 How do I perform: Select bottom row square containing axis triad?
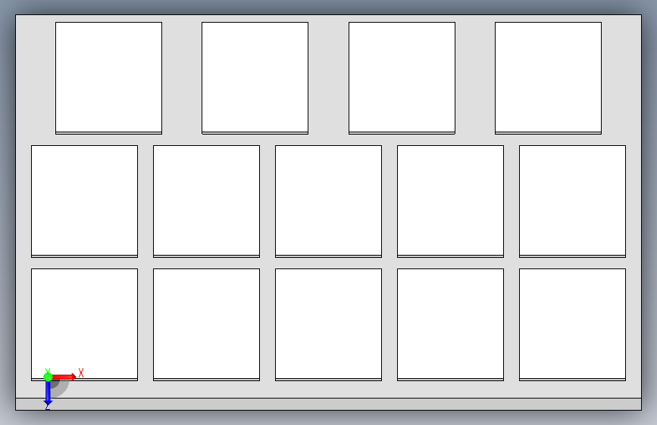coord(84,324)
